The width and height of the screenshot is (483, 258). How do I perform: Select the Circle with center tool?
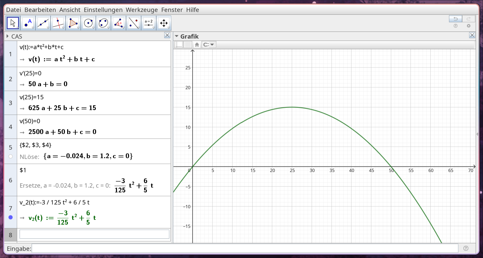tap(88, 23)
